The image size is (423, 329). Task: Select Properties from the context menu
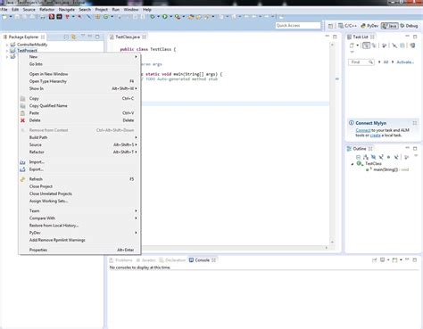pos(80,250)
